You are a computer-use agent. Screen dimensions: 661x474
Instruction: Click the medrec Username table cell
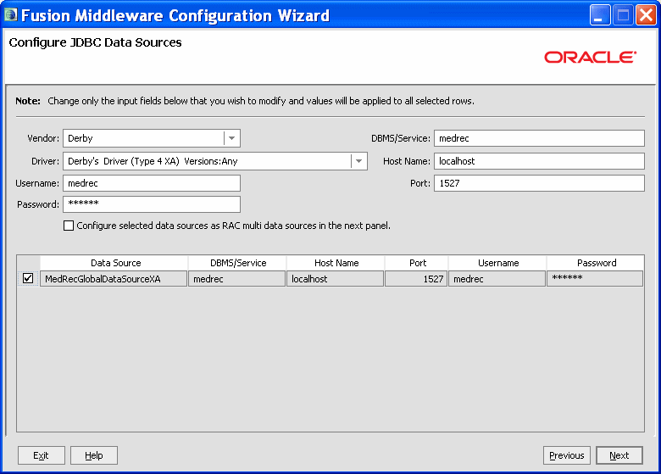point(497,279)
